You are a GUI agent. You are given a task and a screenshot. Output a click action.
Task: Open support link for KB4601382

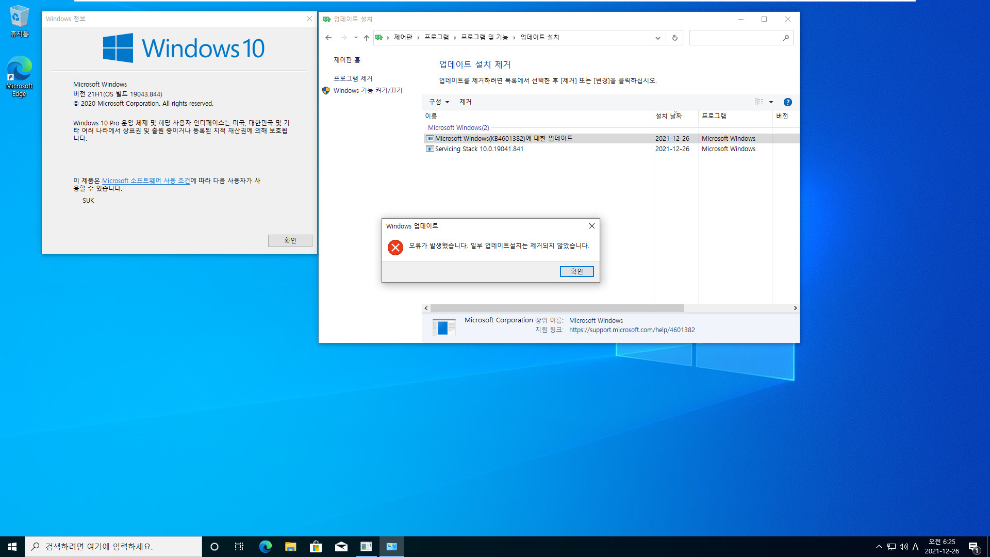pyautogui.click(x=632, y=330)
